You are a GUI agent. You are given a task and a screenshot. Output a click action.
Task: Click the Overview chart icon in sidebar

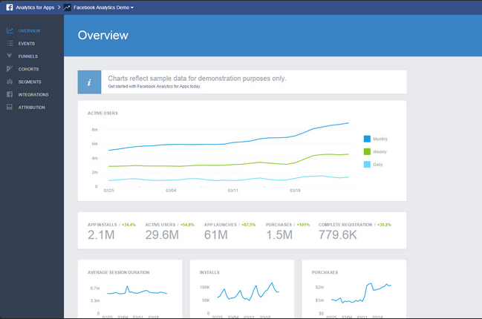[9, 30]
